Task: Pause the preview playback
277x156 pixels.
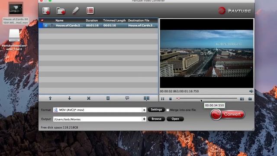Action: pyautogui.click(x=163, y=99)
